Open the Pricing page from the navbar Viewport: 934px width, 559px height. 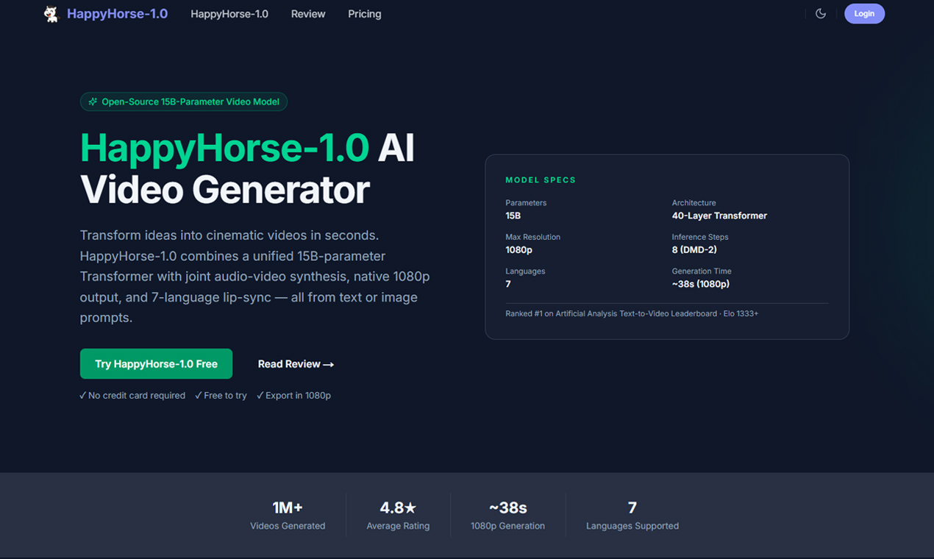click(x=364, y=13)
